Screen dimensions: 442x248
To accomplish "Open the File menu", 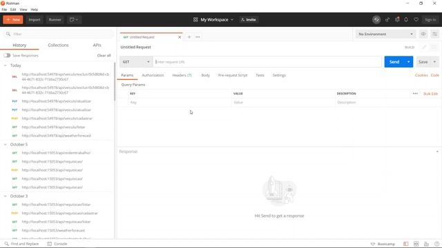I will [4, 10].
